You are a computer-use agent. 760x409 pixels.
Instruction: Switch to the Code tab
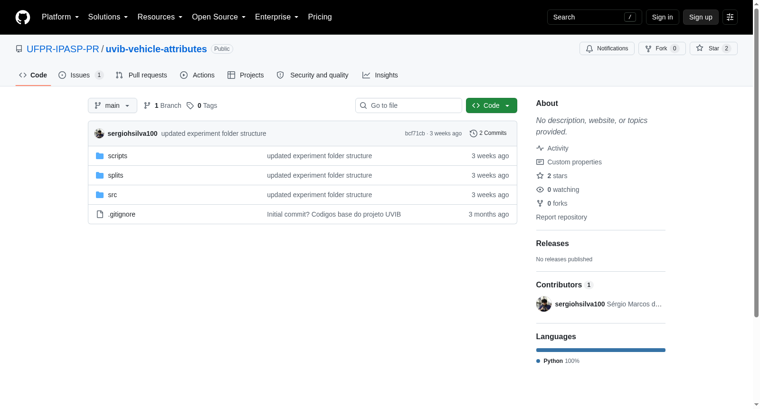33,75
